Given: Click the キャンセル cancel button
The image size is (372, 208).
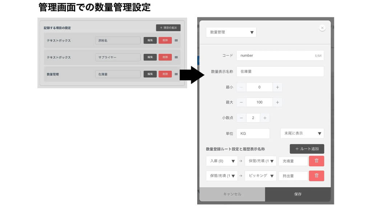Looking at the screenshot, I should point(232,194).
